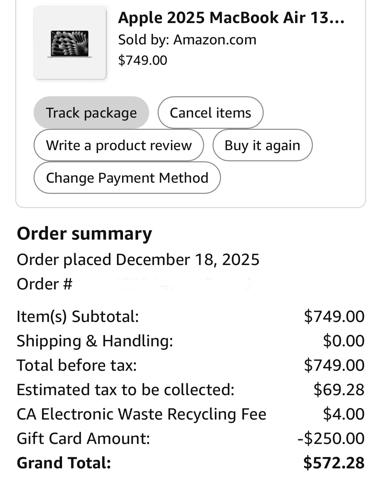Open the MacBook Air product thumbnail
Screen dimensions: 381x487
coord(69,43)
